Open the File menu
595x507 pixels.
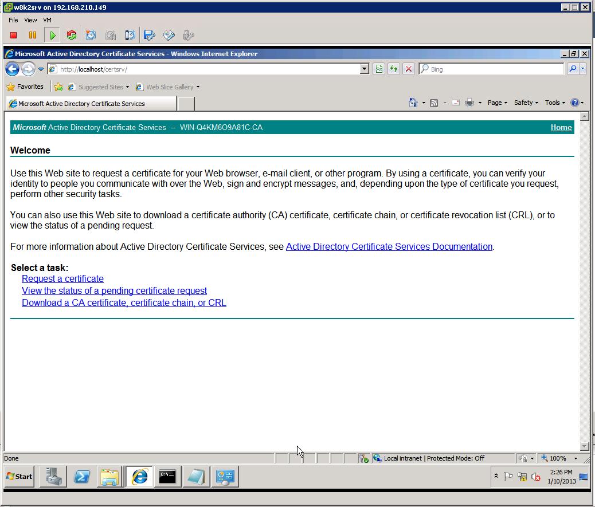(x=13, y=20)
